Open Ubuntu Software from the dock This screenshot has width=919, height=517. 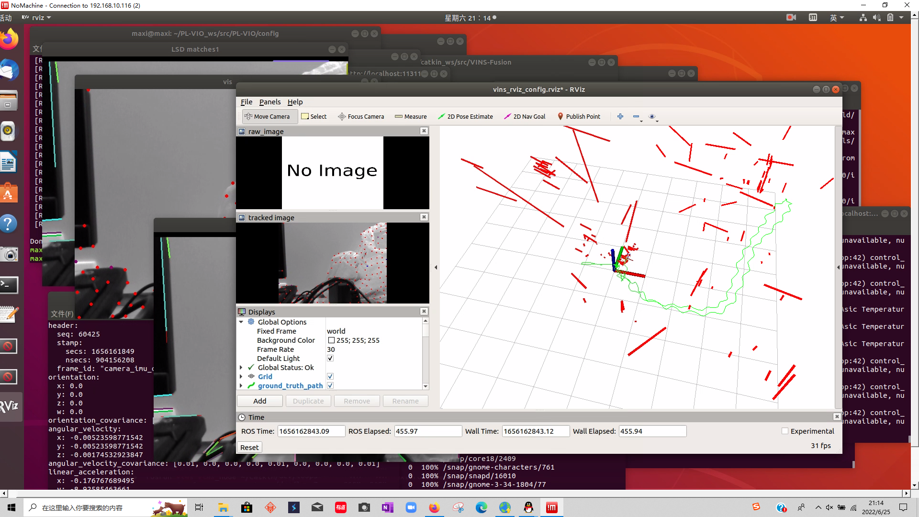click(9, 193)
